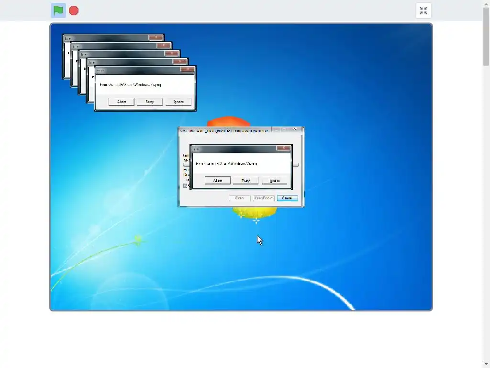Close the fourth-from-back stacked error dialog
Image resolution: width=490 pixels, height=368 pixels.
[x=180, y=61]
